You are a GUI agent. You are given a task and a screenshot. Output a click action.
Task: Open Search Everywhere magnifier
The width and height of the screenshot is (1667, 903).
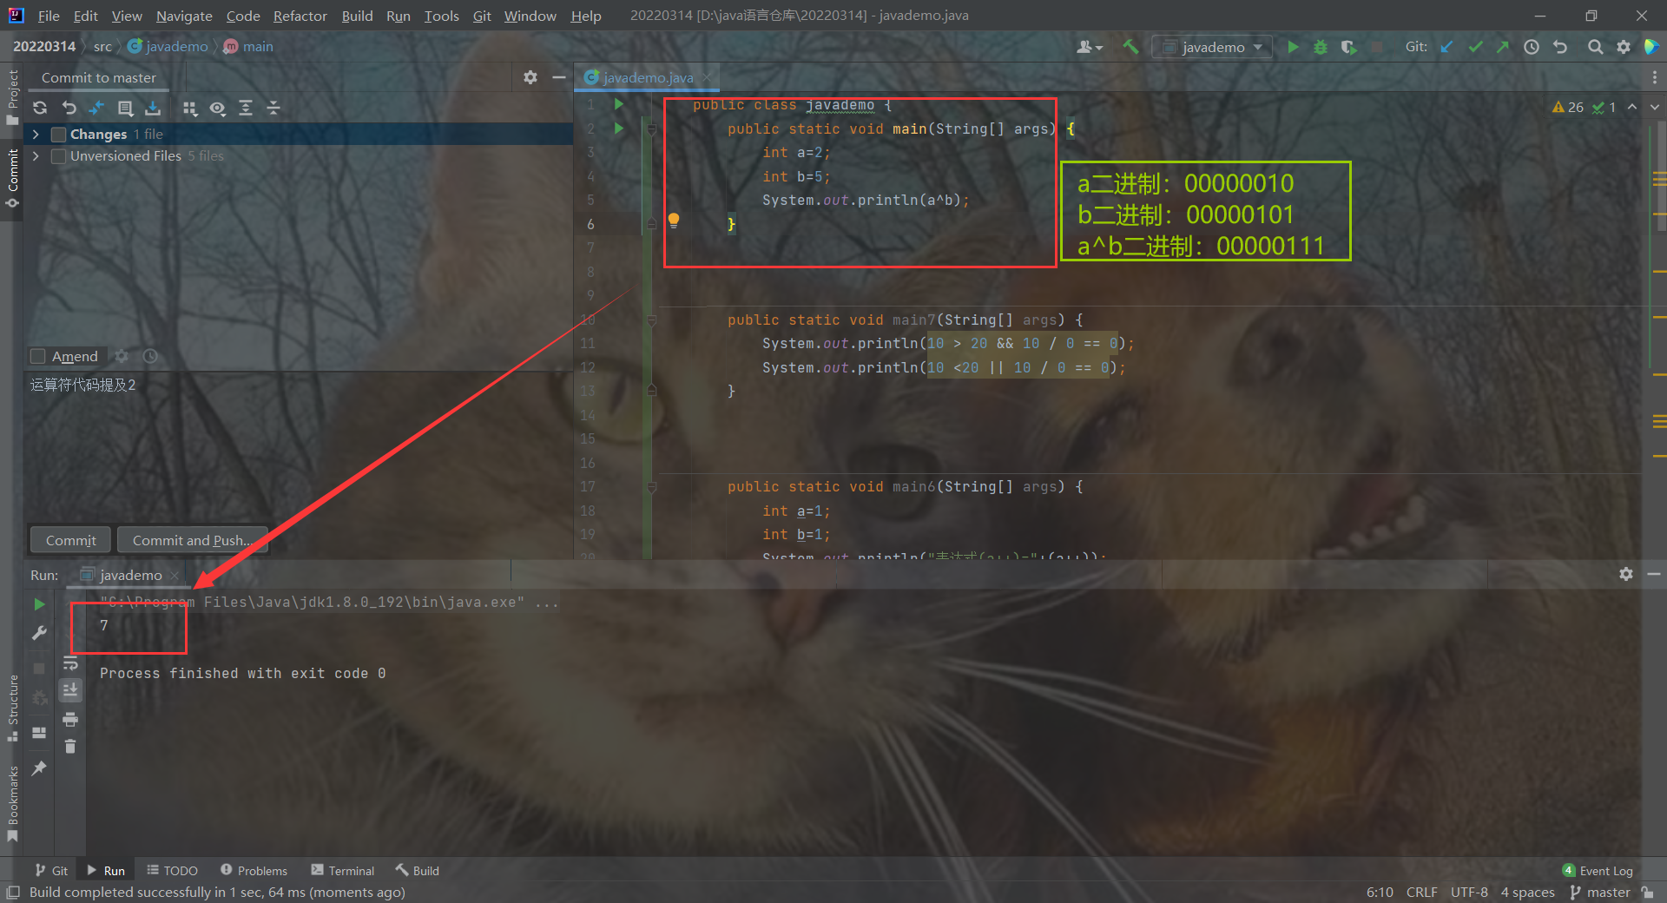coord(1595,47)
